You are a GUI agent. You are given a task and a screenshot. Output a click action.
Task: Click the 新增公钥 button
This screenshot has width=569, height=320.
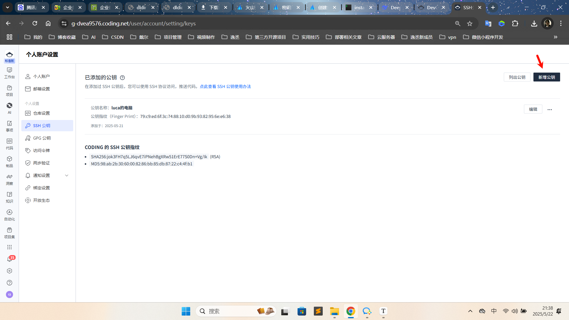(x=546, y=77)
